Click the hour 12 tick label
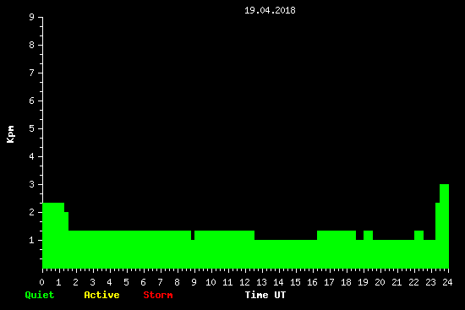The height and width of the screenshot is (310, 465). pos(244,282)
